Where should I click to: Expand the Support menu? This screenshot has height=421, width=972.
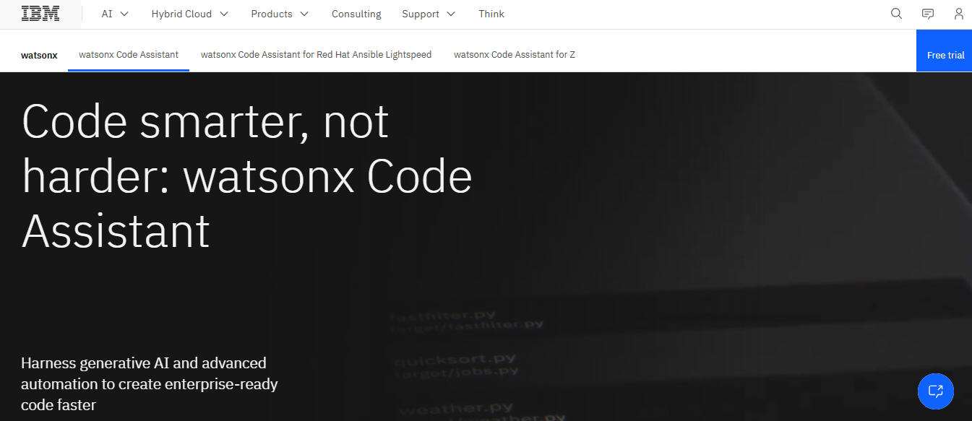click(429, 14)
